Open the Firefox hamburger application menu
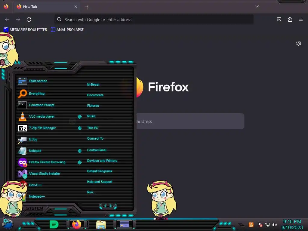Viewport: 308px width, 231px height. point(301,19)
